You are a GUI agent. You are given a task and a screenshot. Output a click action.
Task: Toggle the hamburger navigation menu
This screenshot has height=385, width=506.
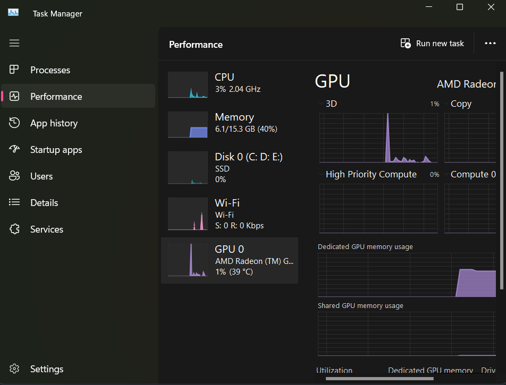pos(14,43)
